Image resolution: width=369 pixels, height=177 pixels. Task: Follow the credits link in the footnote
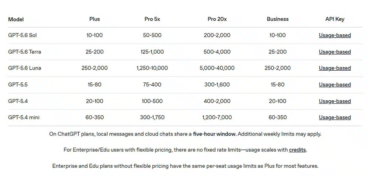(297, 150)
